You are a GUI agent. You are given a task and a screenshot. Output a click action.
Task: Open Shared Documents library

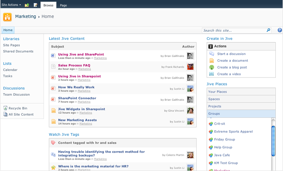(x=18, y=51)
